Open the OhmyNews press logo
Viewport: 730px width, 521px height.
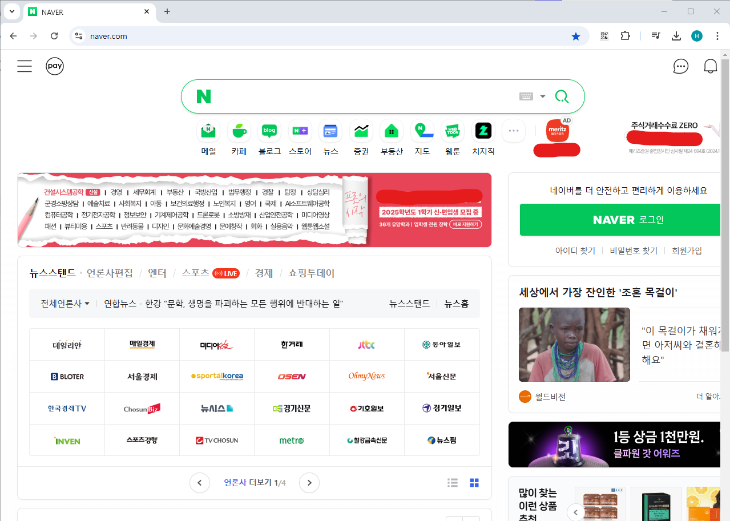coord(367,377)
